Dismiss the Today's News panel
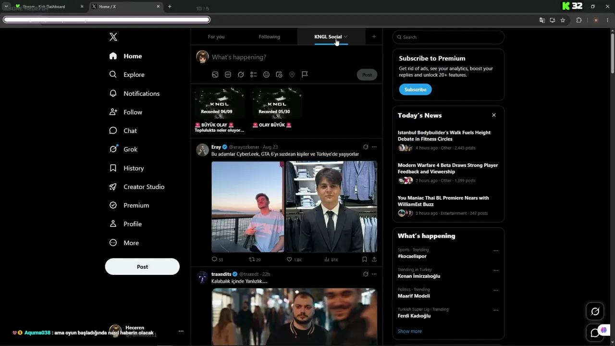Screen dimensions: 615x346 pos(494,115)
